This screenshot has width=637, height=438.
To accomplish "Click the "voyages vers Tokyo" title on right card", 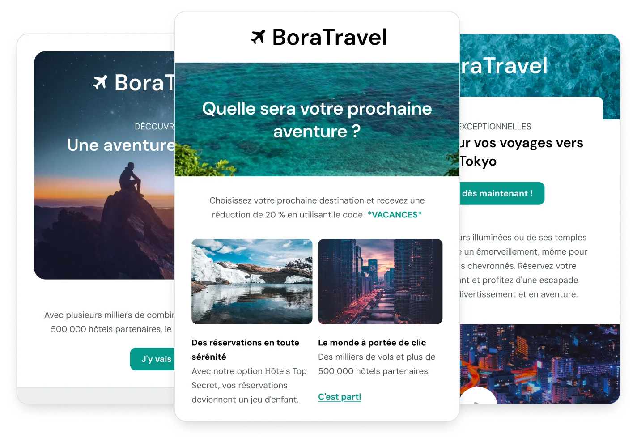I will pyautogui.click(x=521, y=152).
